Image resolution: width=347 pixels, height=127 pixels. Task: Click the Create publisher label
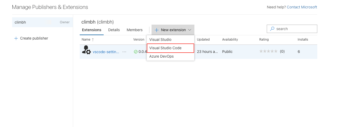[x=34, y=38]
